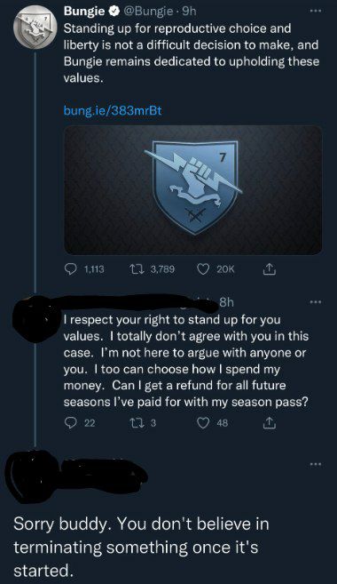Open the bung.ie/383mrBt link
Image resolution: width=337 pixels, height=584 pixels.
click(x=113, y=110)
